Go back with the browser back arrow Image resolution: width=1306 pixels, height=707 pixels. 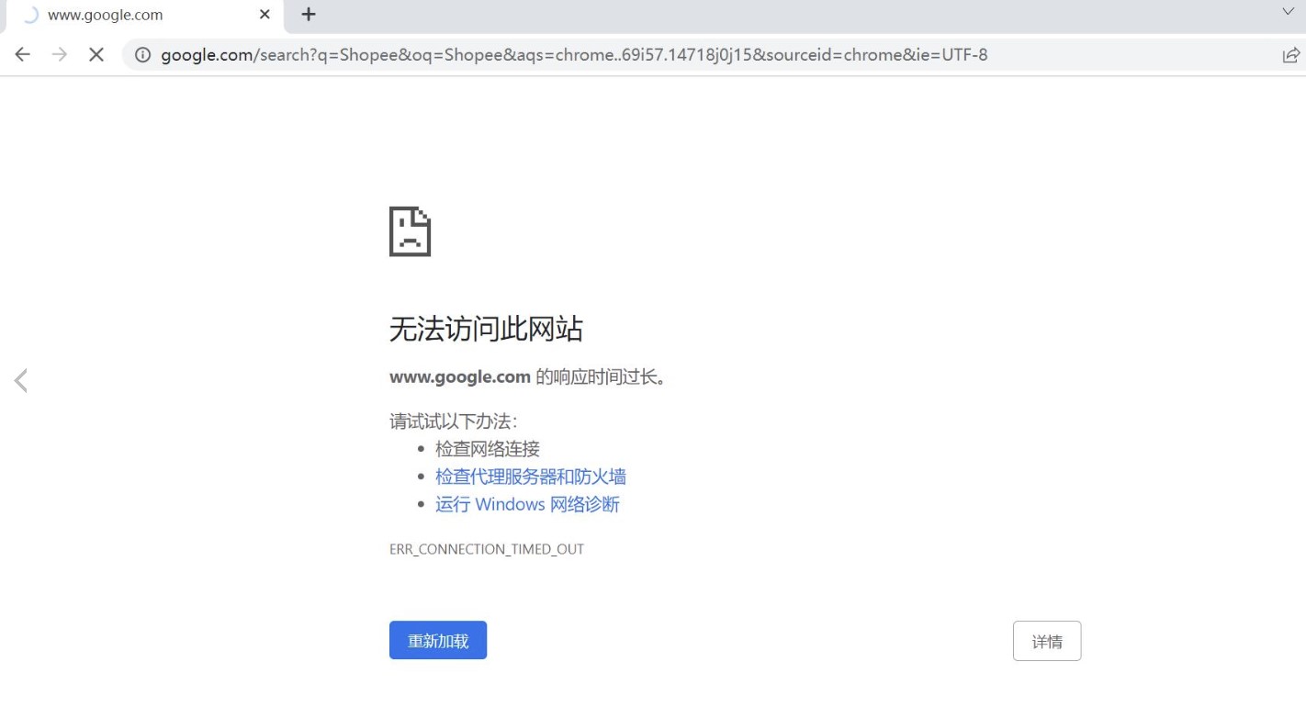23,55
